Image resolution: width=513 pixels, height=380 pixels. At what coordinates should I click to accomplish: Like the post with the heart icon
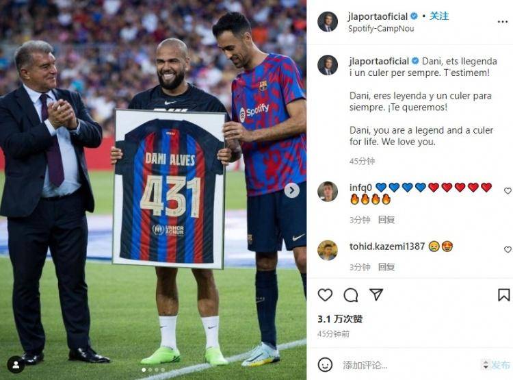pyautogui.click(x=325, y=295)
